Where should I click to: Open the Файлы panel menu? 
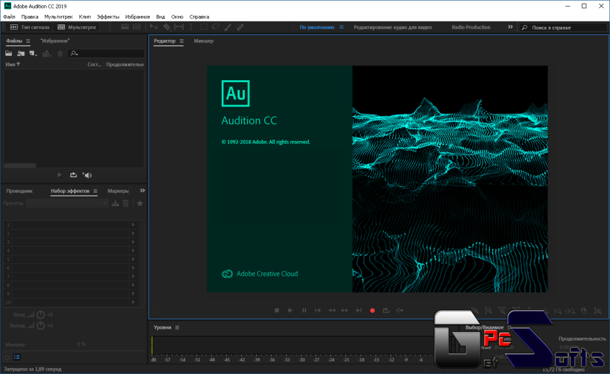pos(28,41)
